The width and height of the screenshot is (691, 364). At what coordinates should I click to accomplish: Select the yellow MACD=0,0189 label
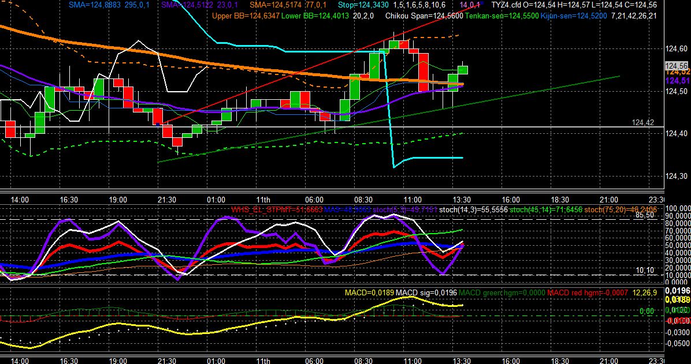(369, 292)
